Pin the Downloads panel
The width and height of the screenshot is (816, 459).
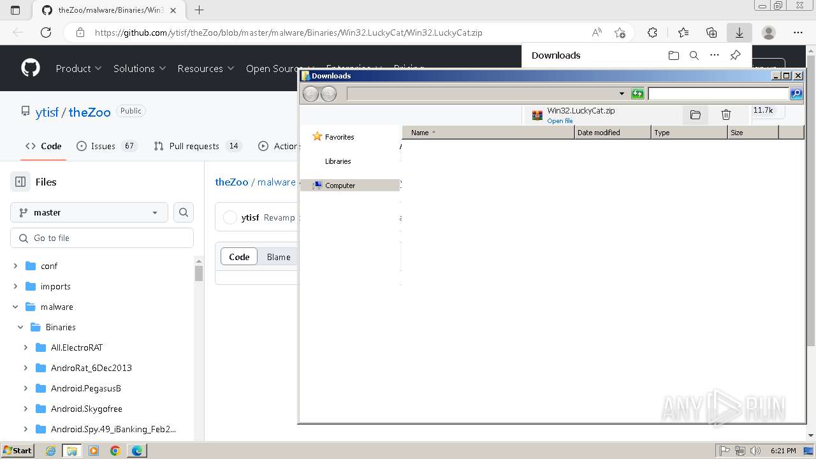735,55
